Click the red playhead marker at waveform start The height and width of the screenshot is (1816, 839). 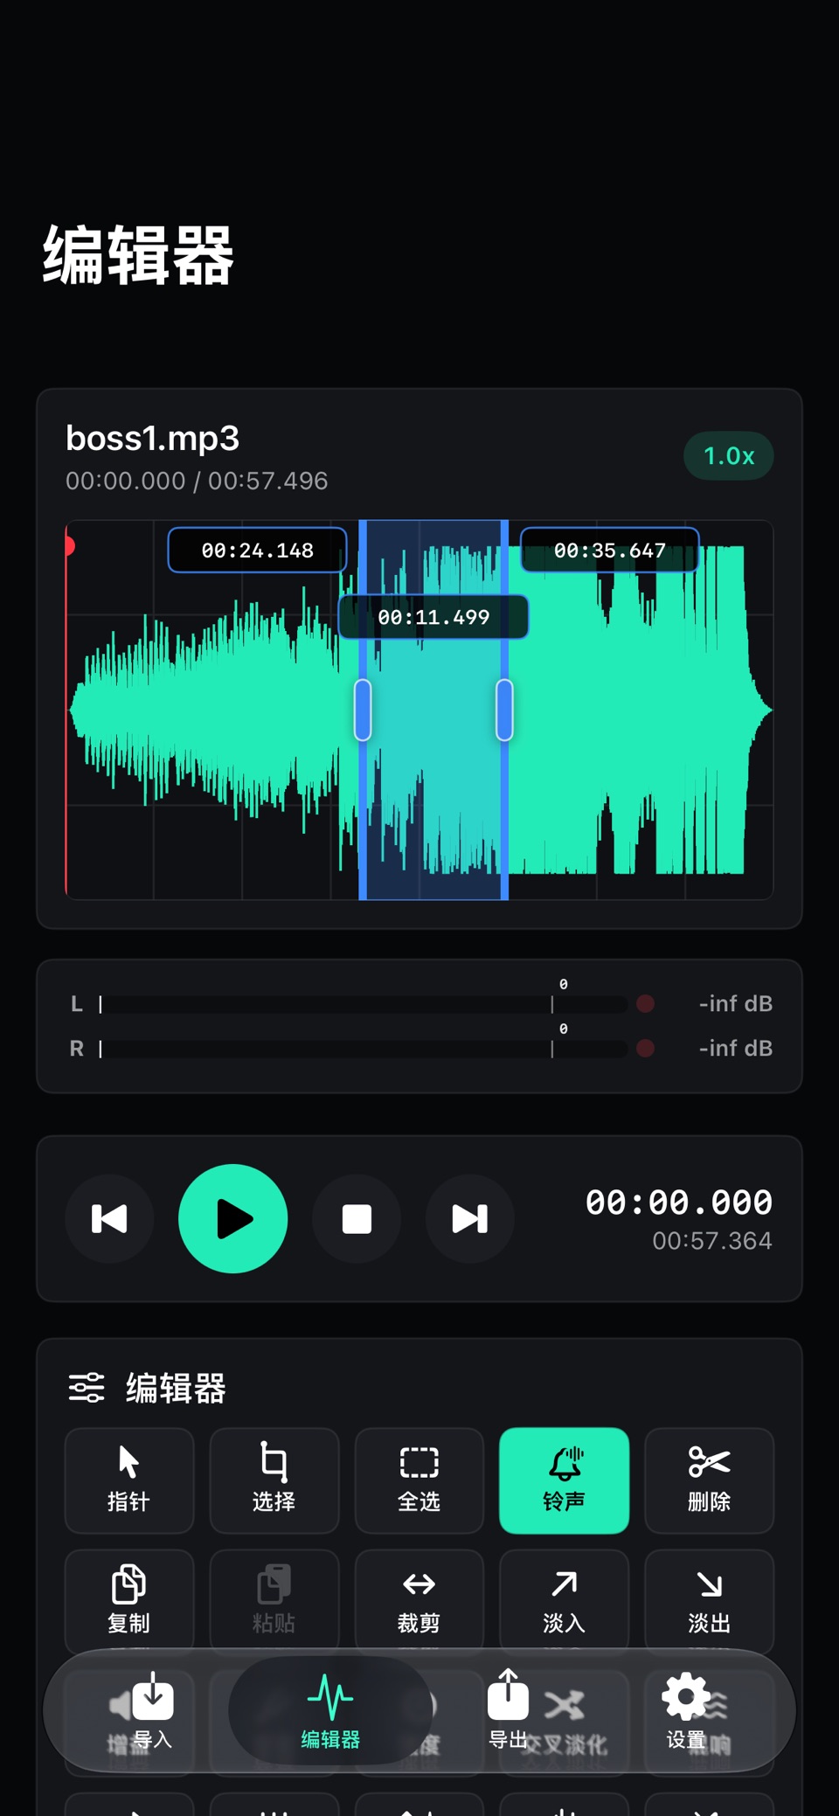coord(68,546)
